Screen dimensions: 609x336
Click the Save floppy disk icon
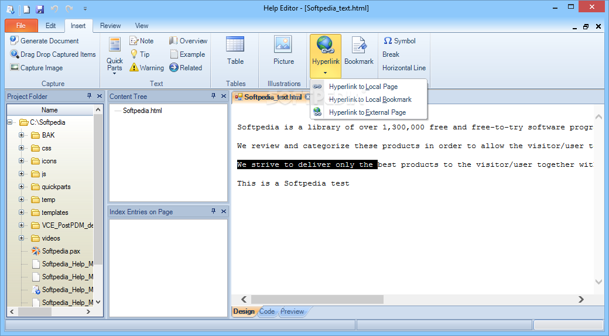pyautogui.click(x=40, y=9)
